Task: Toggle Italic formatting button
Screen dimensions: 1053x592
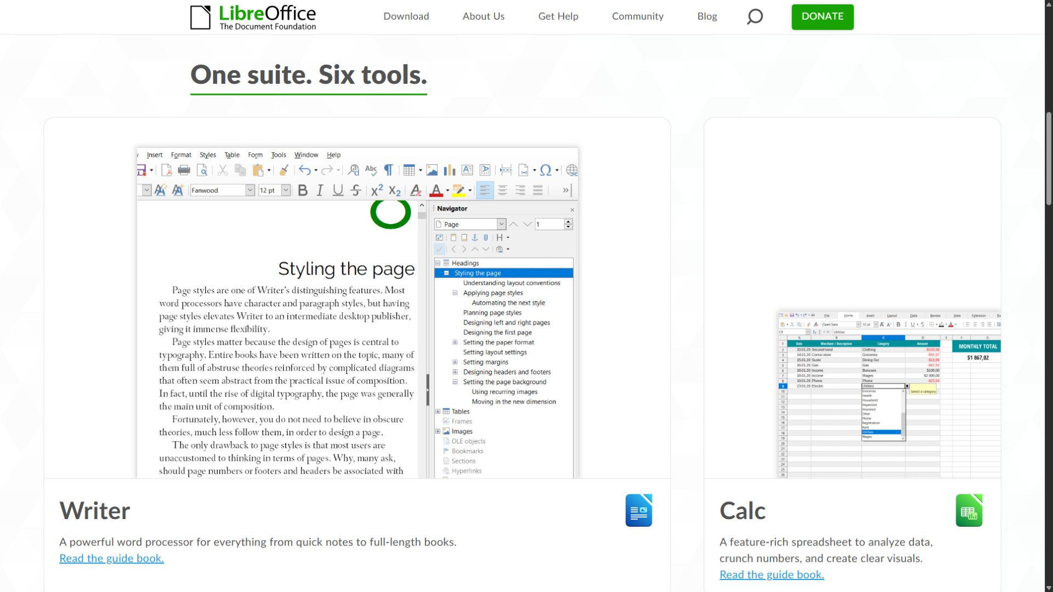Action: 320,190
